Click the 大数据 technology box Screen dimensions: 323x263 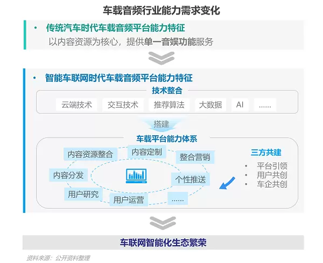[210, 105]
